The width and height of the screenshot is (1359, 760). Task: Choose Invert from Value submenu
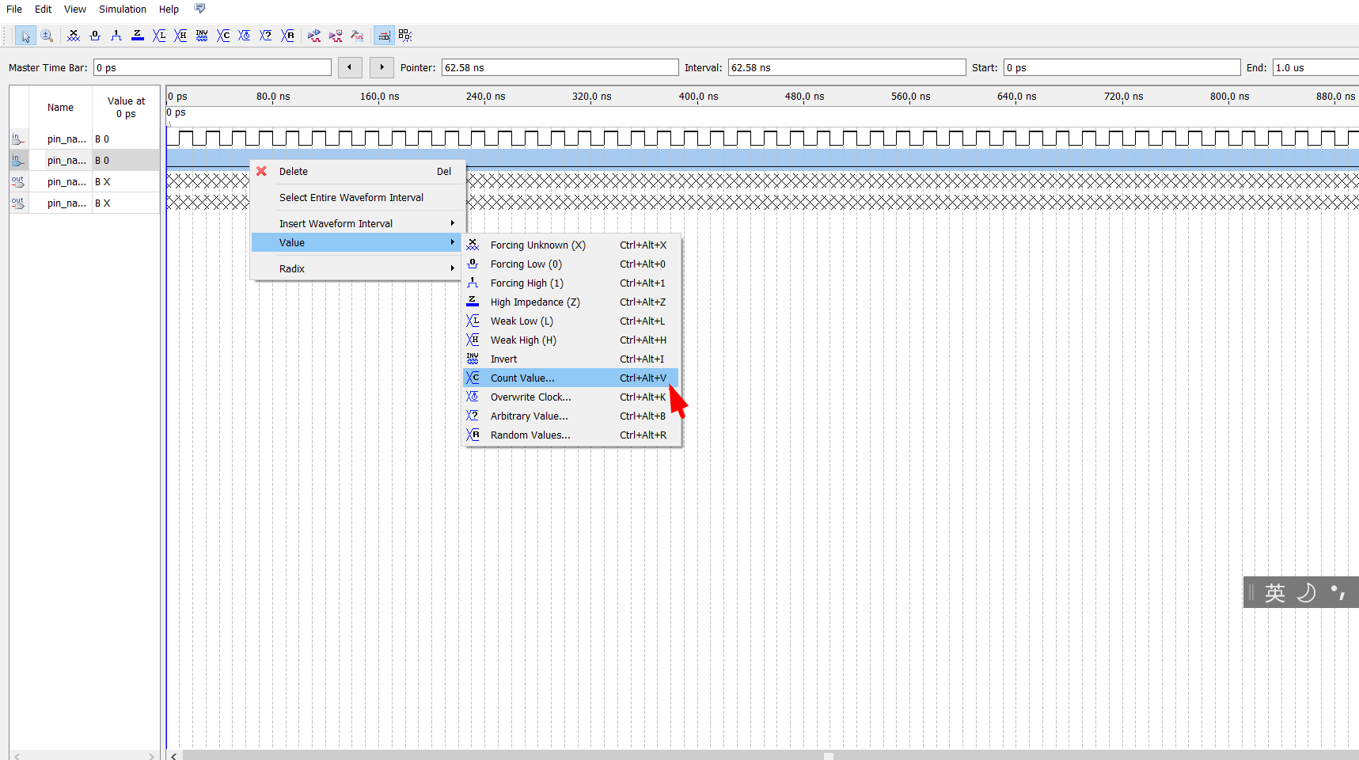click(571, 359)
